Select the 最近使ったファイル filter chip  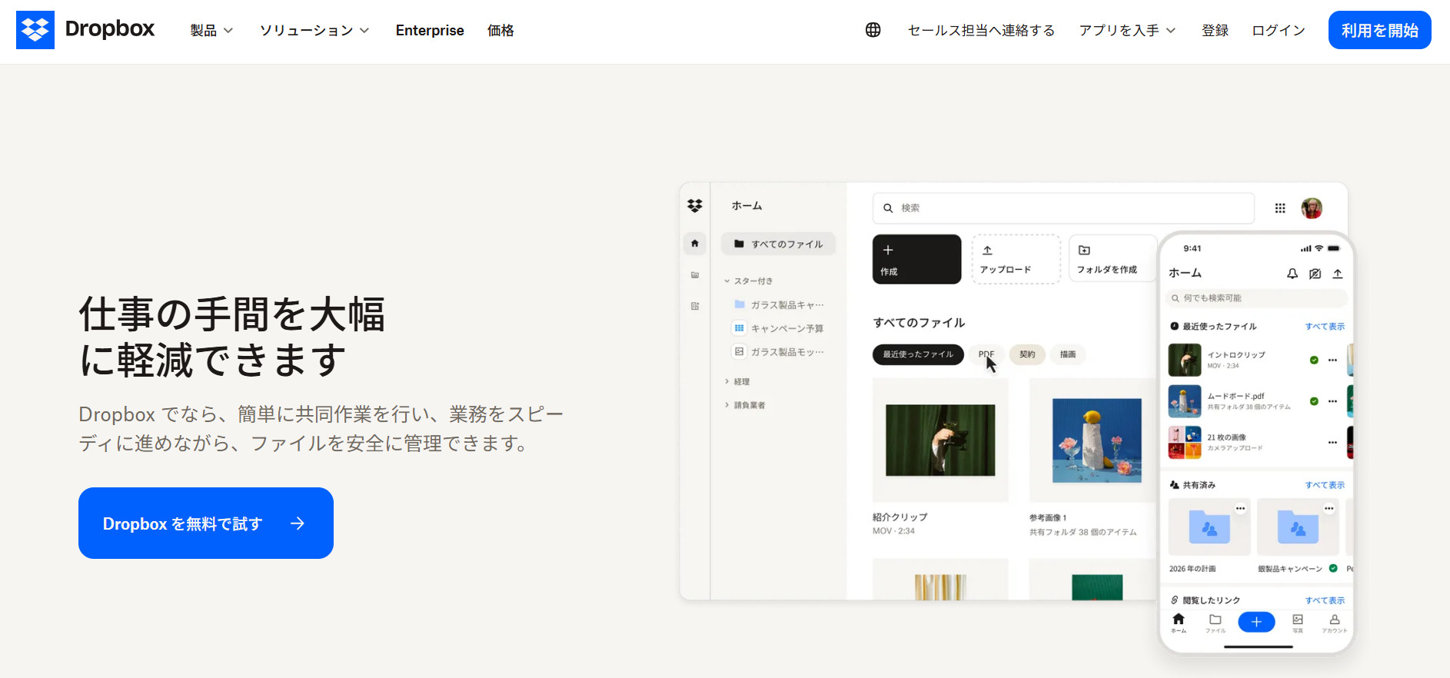(x=918, y=354)
